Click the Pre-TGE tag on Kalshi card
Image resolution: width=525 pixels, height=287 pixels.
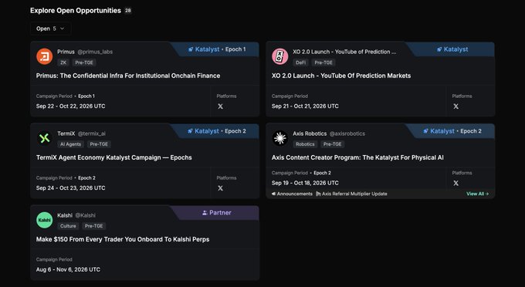(93, 226)
